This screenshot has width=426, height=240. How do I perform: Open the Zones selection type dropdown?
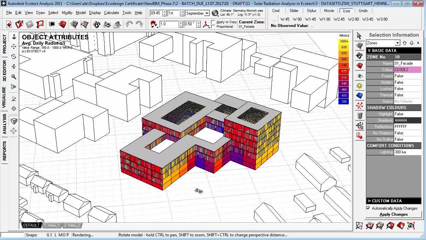[x=397, y=43]
